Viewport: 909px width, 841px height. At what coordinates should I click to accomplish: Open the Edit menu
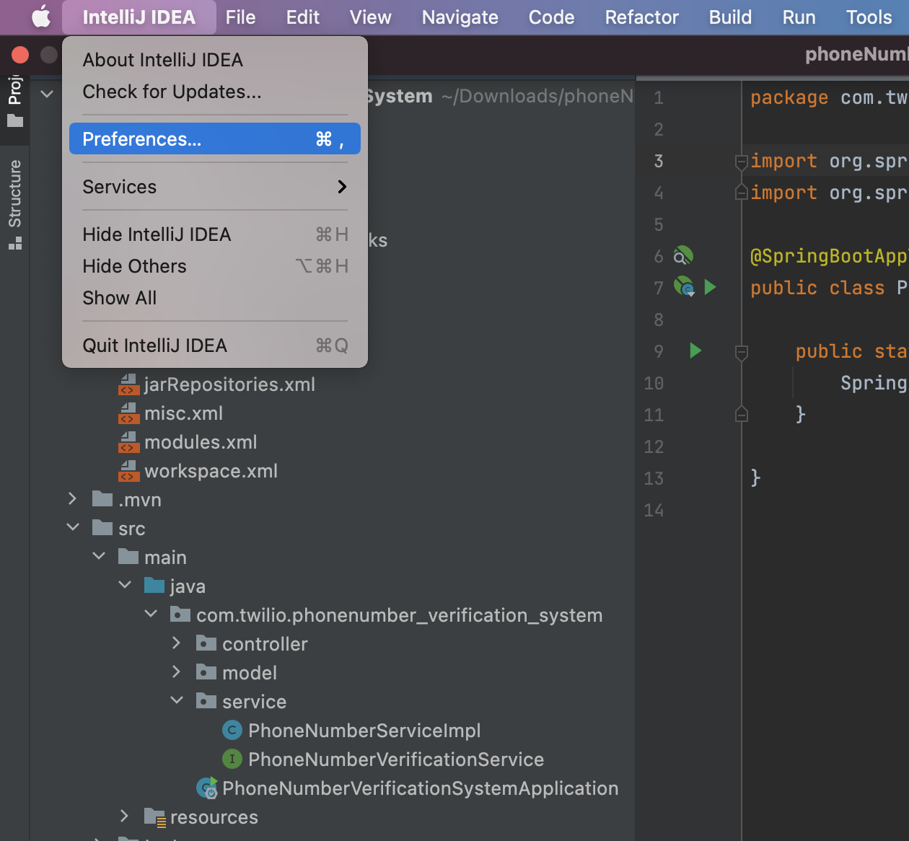click(x=303, y=17)
